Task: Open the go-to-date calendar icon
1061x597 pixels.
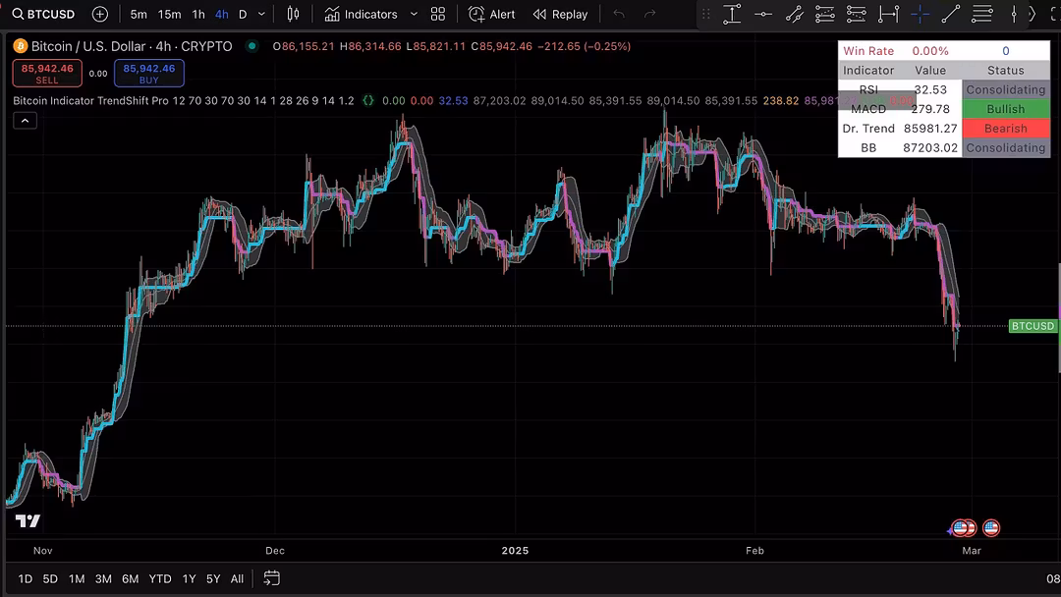Action: coord(272,578)
